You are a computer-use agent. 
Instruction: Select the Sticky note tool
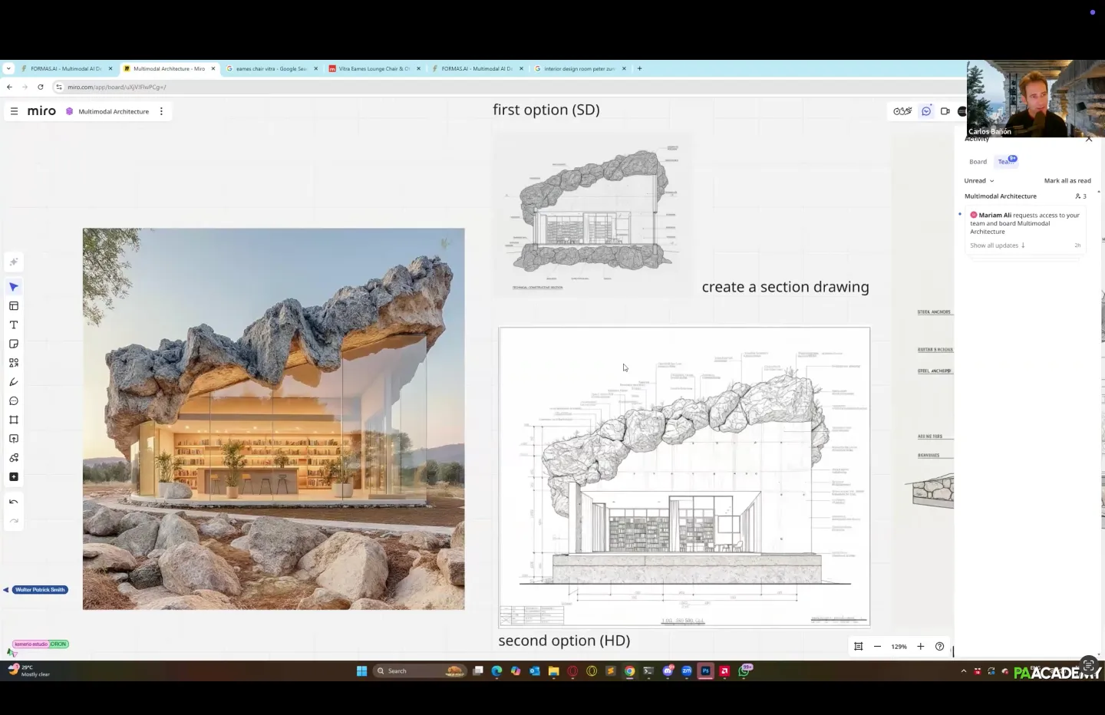[x=14, y=344]
